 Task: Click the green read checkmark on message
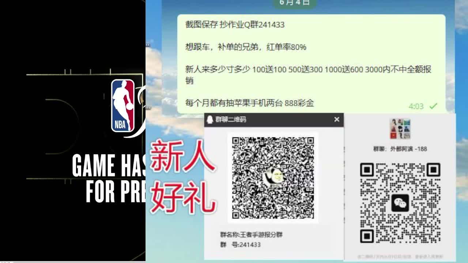point(433,106)
